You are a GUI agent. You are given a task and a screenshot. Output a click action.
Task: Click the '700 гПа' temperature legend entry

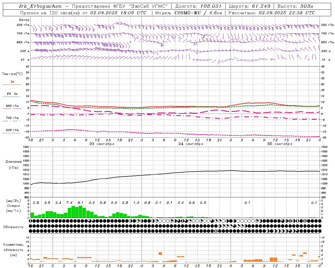(x=12, y=118)
